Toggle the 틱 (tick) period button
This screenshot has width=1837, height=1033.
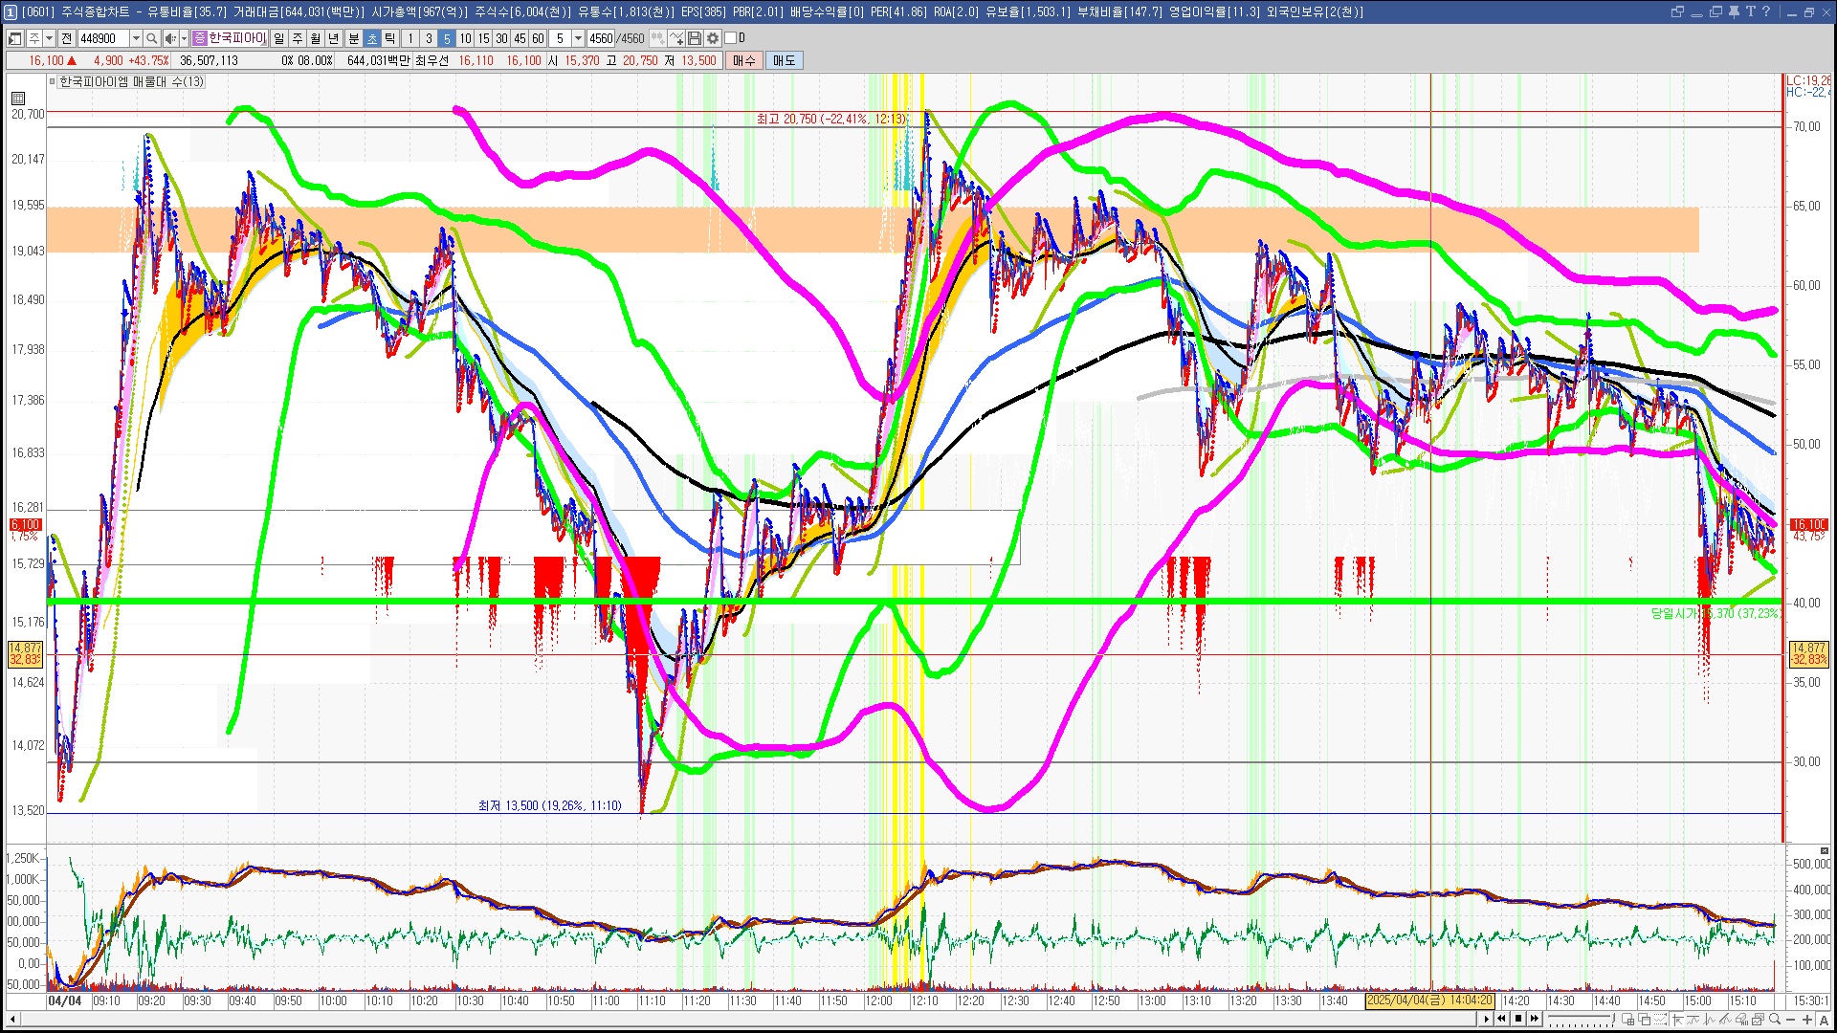click(390, 38)
